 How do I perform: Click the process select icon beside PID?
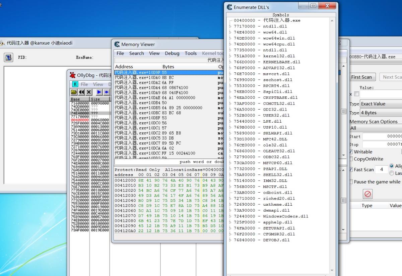(8, 57)
